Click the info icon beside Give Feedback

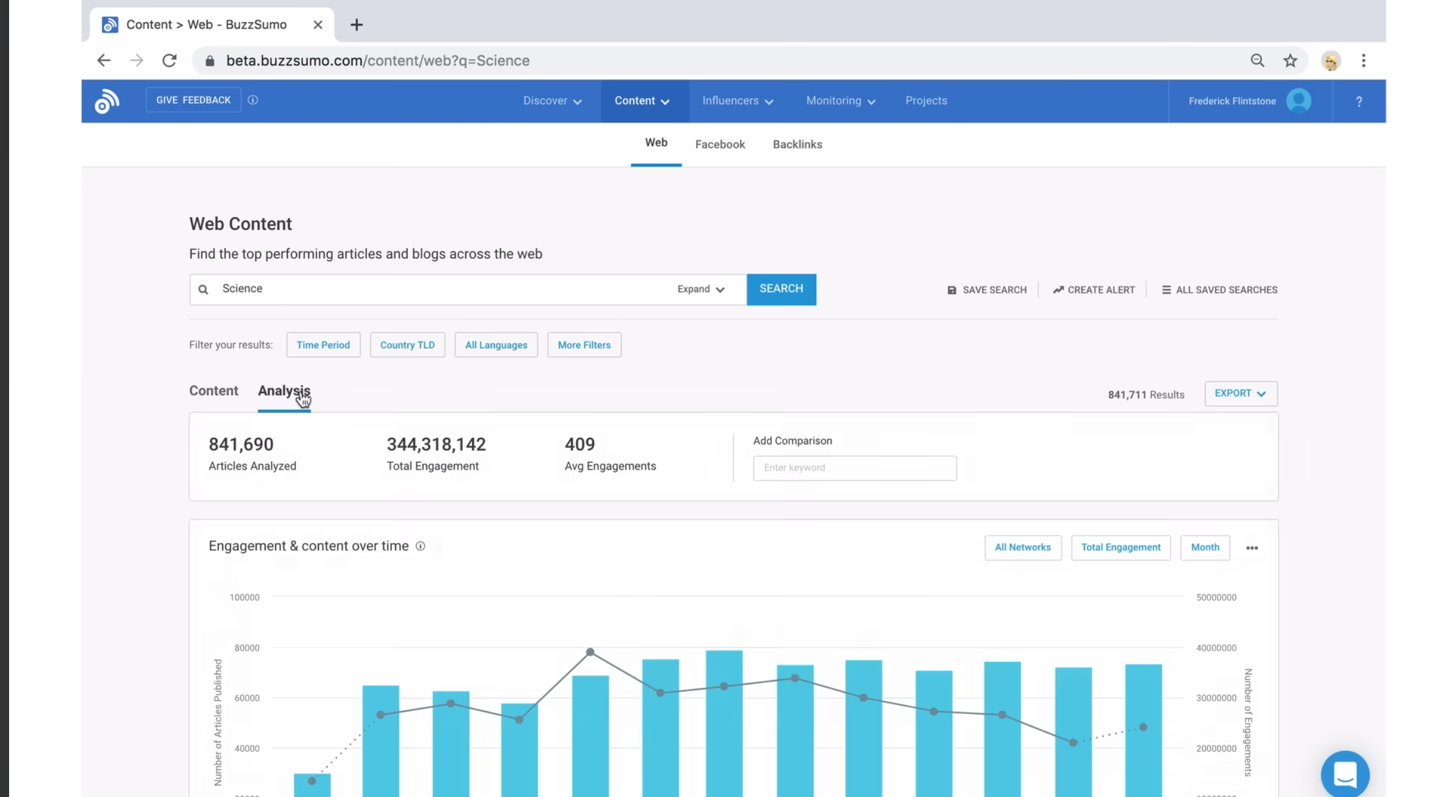coord(253,100)
